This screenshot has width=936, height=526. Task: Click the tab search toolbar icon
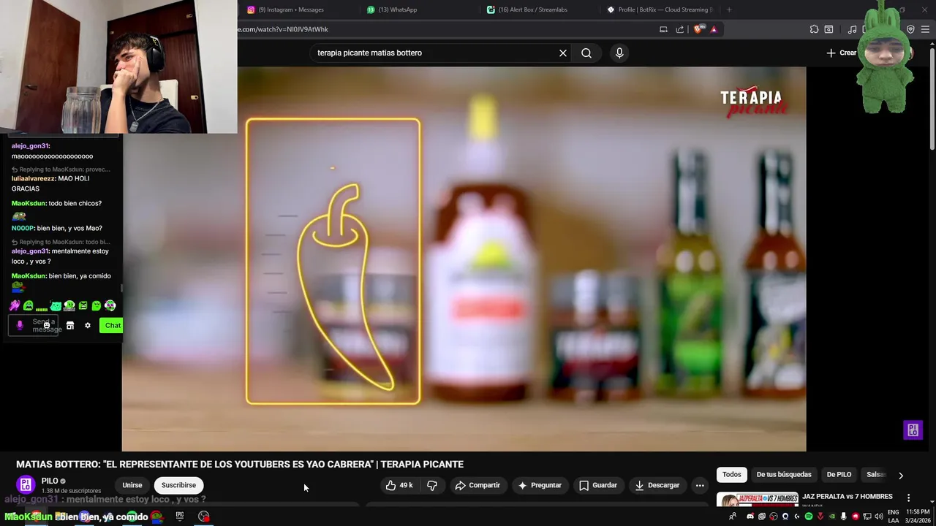[x=829, y=29]
